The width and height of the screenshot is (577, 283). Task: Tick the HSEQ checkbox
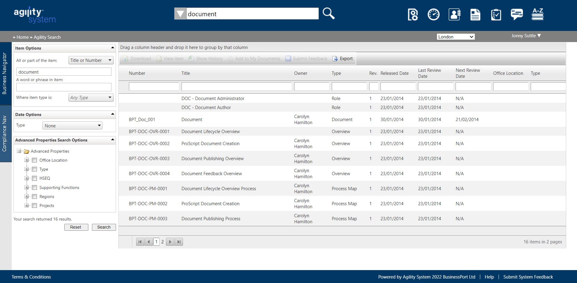tap(35, 178)
